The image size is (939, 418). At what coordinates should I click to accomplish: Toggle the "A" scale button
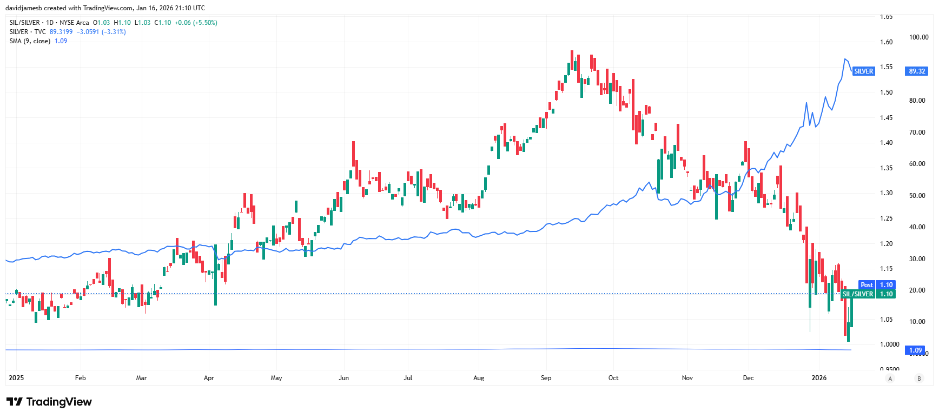(890, 379)
